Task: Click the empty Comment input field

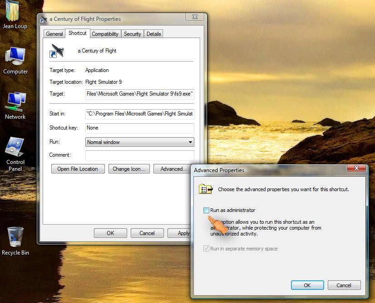Action: click(140, 155)
